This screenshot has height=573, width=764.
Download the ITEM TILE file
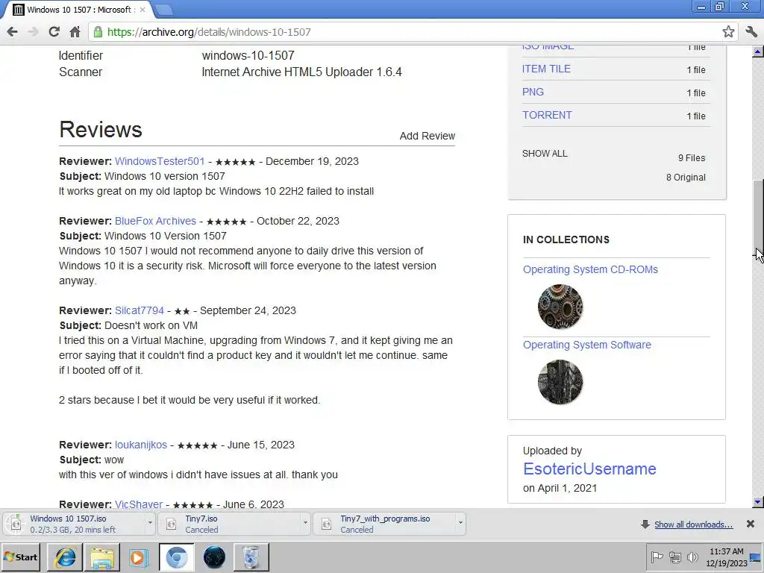[x=546, y=69]
